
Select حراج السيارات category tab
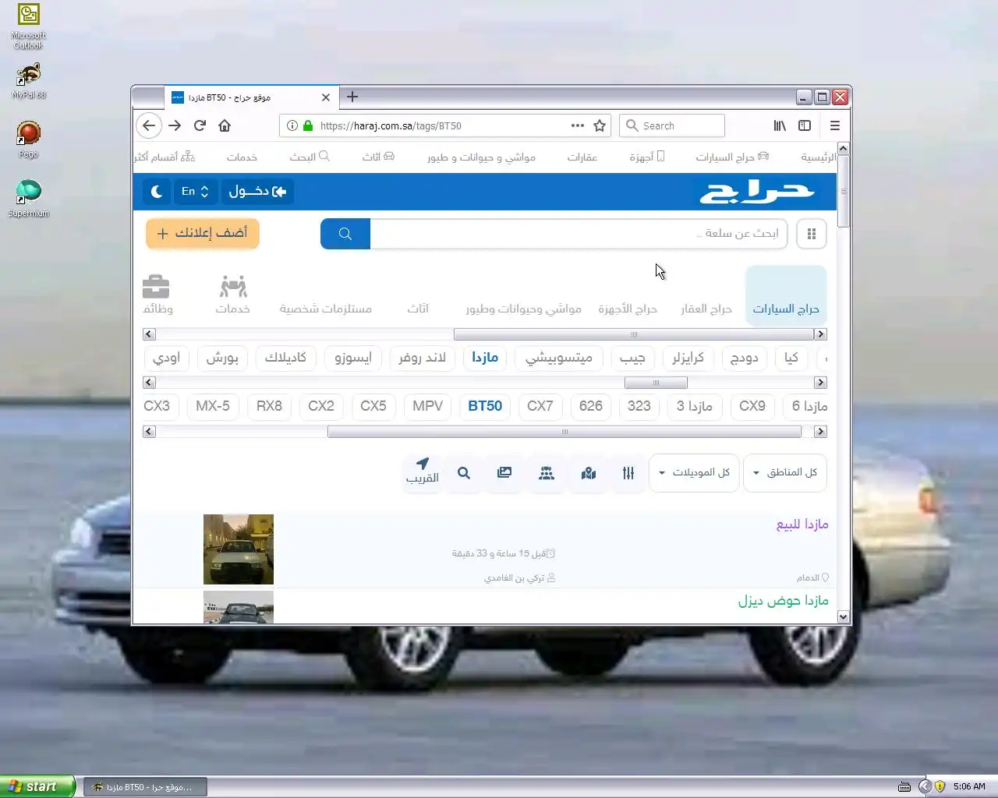(786, 295)
